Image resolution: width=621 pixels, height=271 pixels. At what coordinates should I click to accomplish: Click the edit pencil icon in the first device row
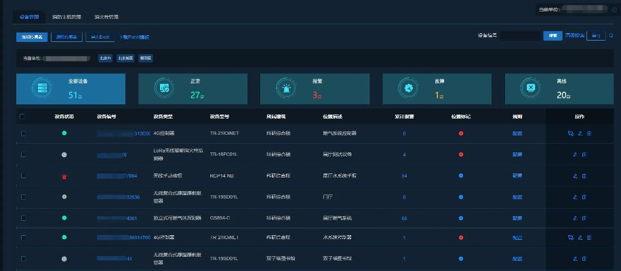coord(580,133)
